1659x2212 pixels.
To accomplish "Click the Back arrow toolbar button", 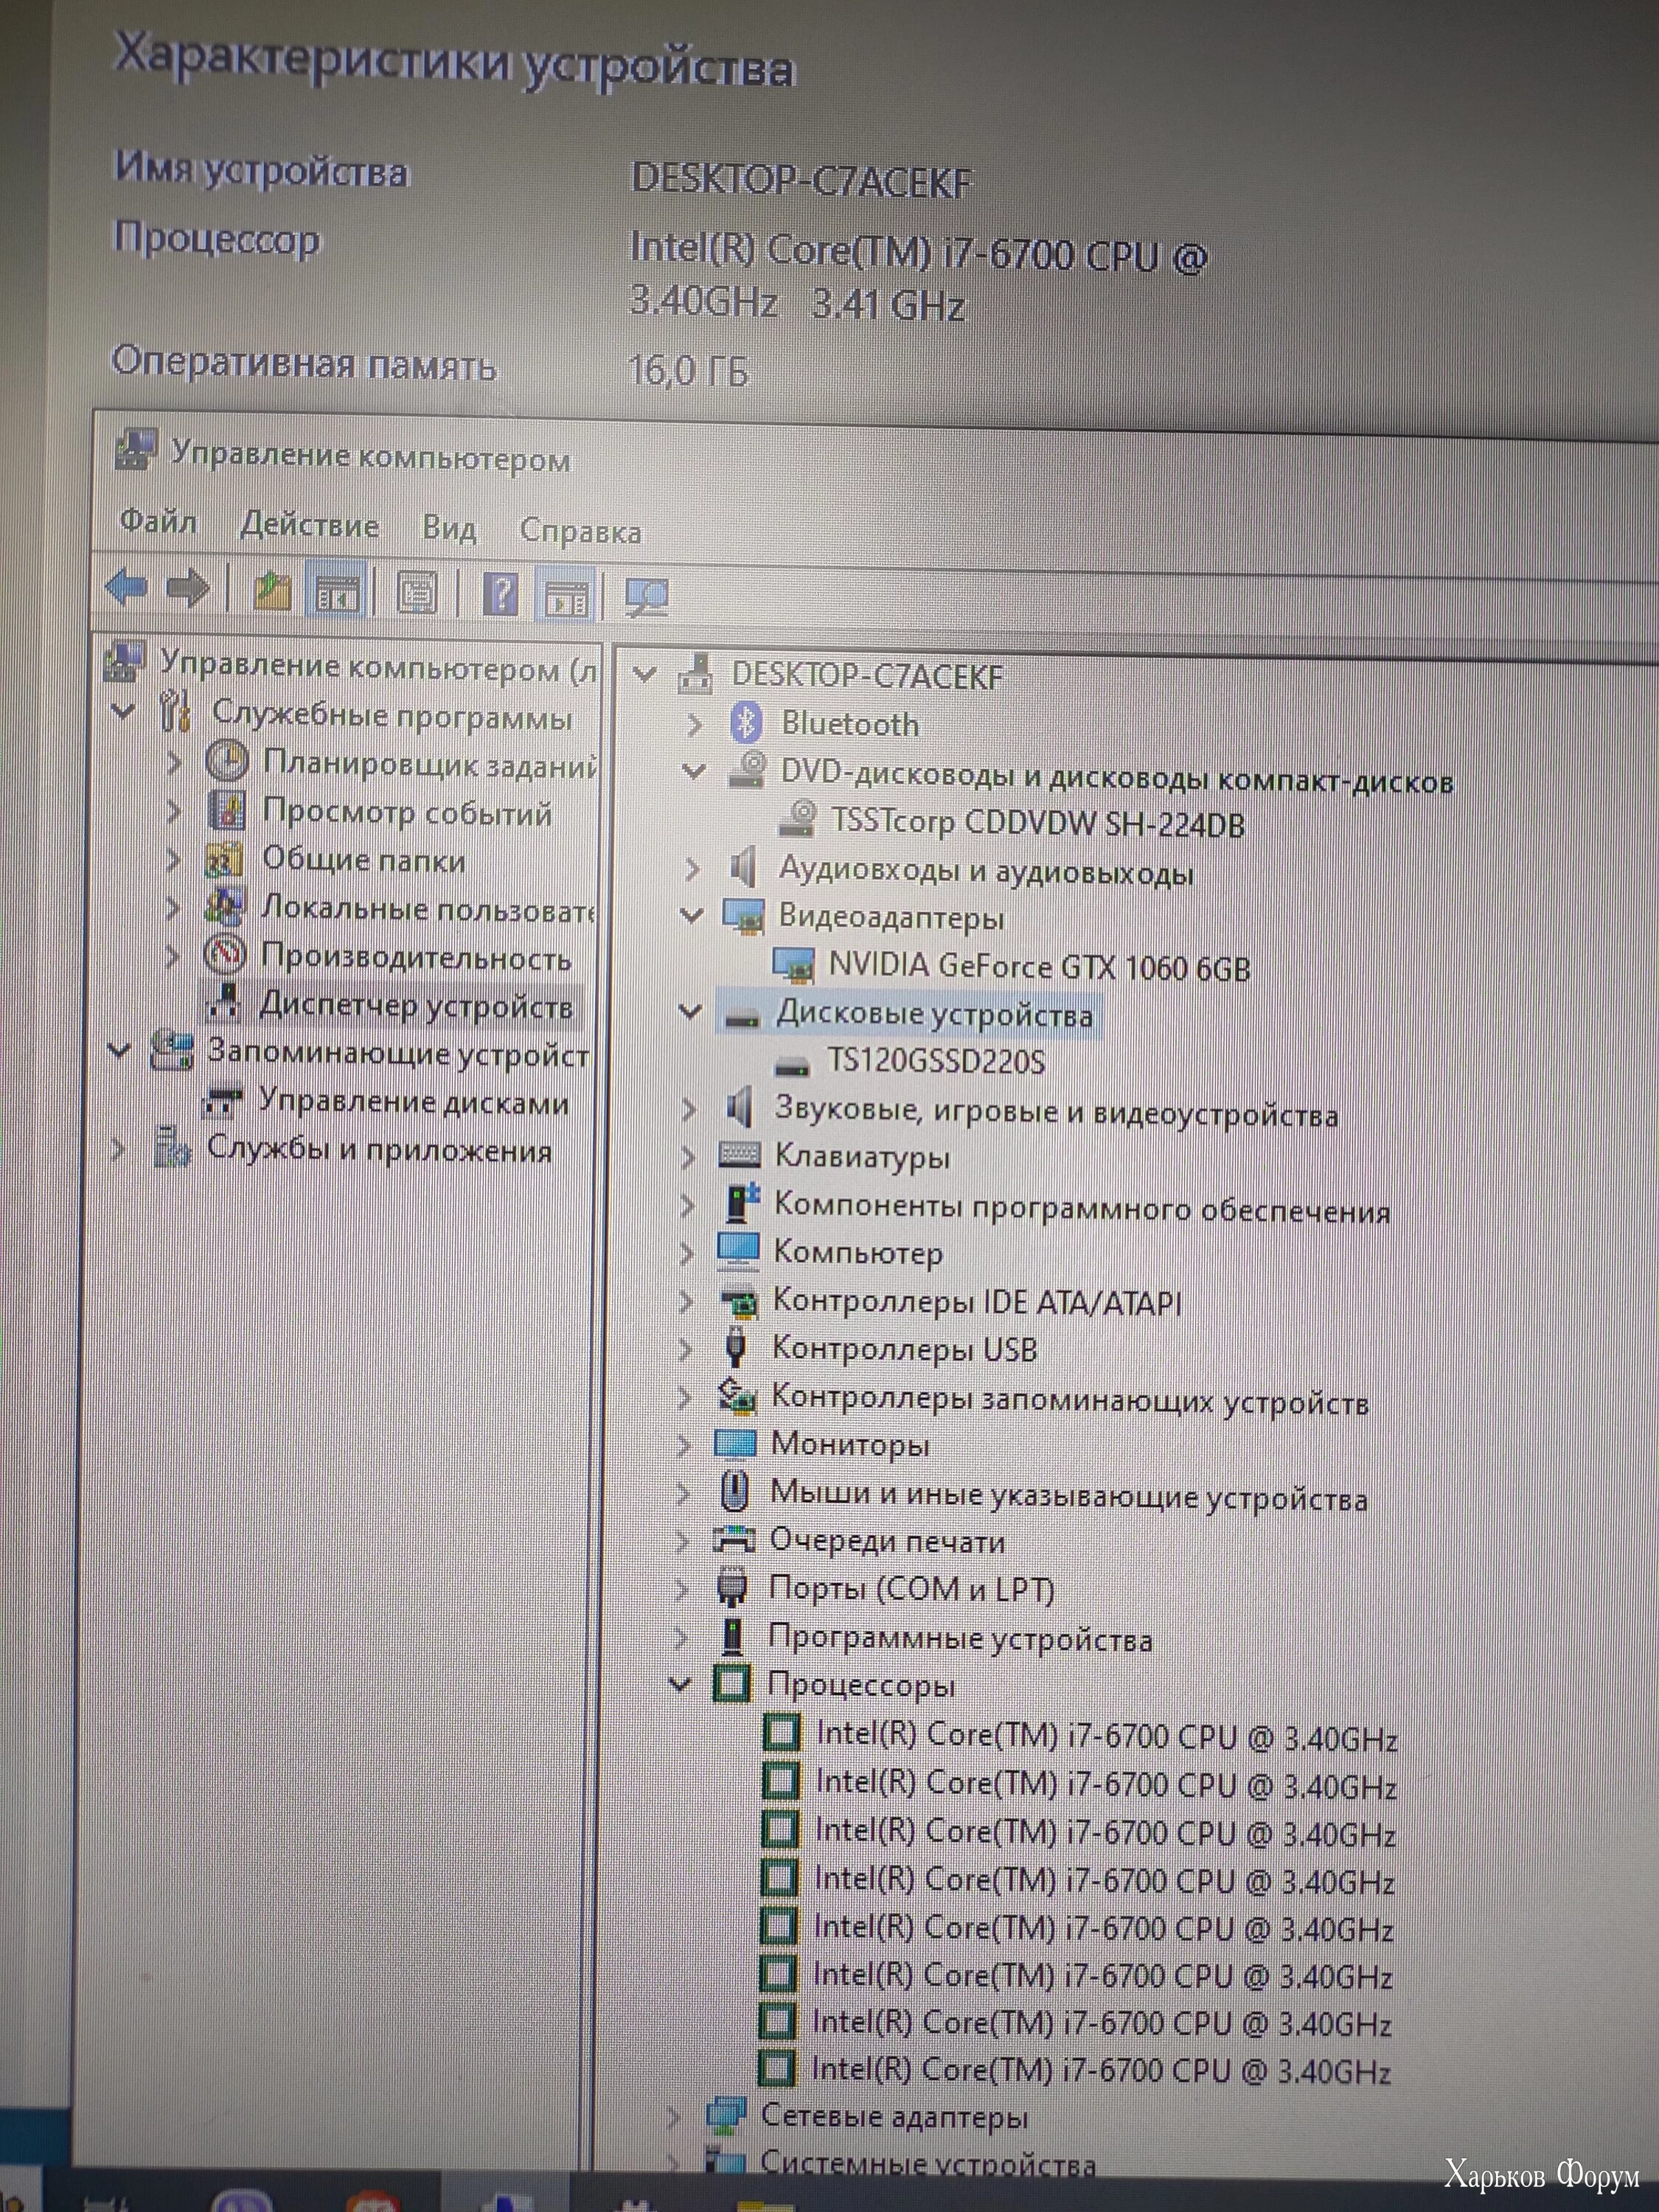I will (126, 587).
